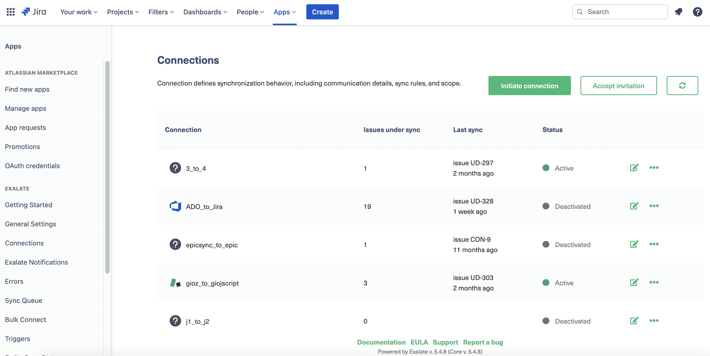Image resolution: width=710 pixels, height=356 pixels.
Task: Edit the j1_to_j2 connection with the pencil icon
Action: 634,320
